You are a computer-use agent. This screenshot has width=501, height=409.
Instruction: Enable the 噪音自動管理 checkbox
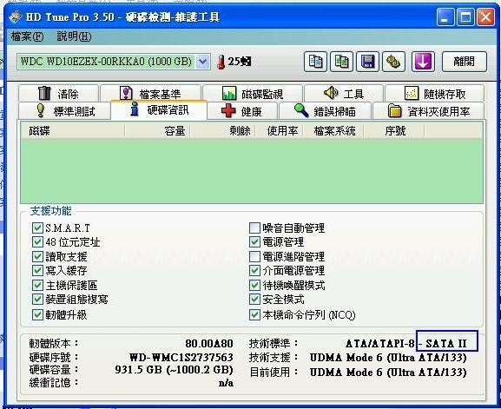point(254,228)
